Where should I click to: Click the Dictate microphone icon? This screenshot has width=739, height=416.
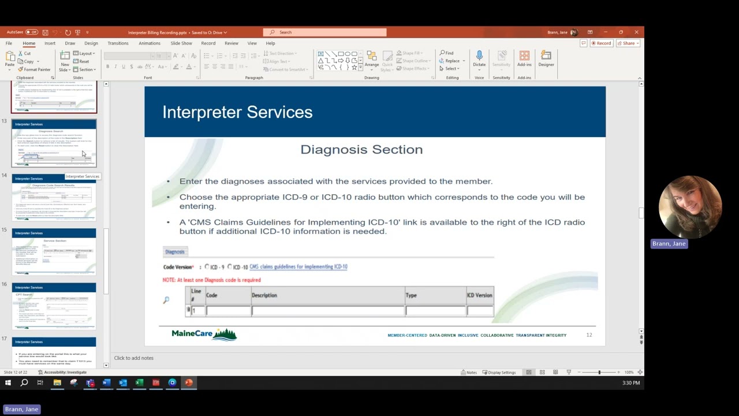click(479, 56)
